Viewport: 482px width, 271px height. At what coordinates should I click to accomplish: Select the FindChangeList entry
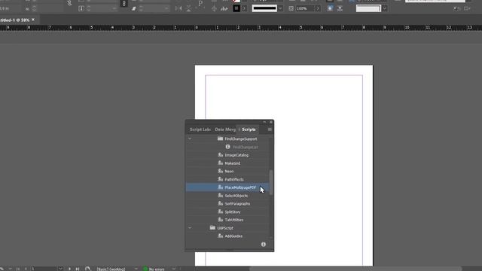click(x=227, y=148)
